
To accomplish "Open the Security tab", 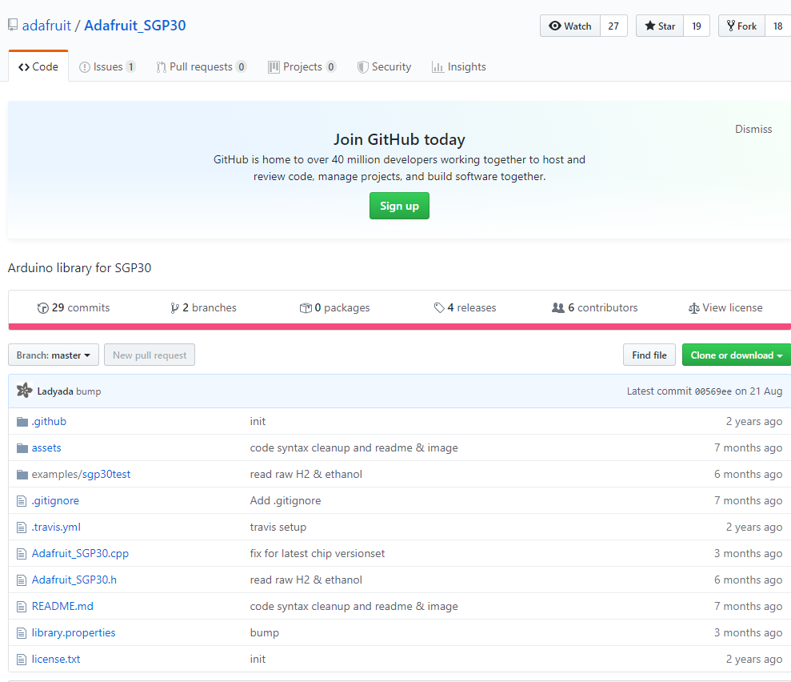I will (x=385, y=66).
